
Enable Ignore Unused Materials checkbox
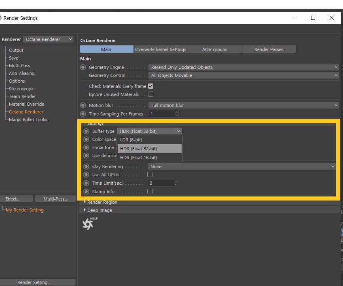click(x=151, y=94)
